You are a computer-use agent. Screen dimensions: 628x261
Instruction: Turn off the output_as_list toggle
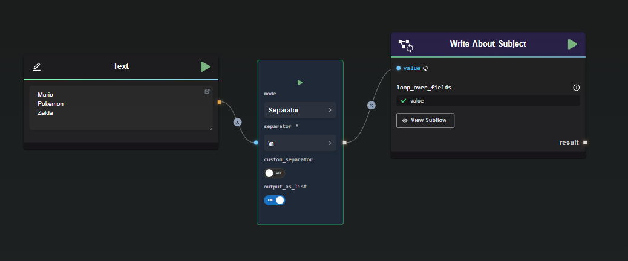point(274,199)
